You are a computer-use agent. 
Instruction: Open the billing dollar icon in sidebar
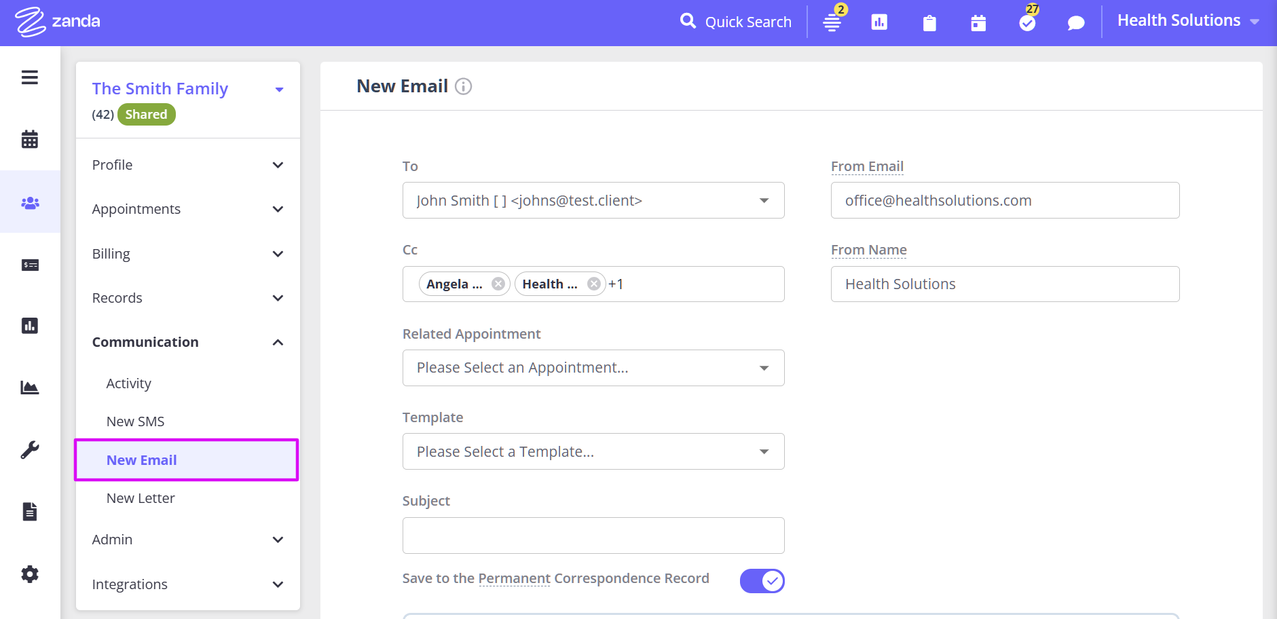(x=30, y=265)
